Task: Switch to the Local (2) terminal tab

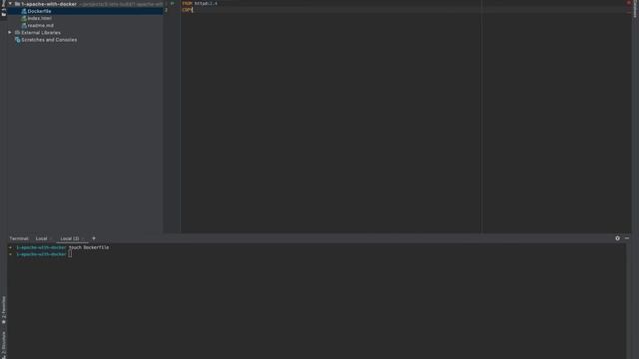Action: pyautogui.click(x=69, y=238)
